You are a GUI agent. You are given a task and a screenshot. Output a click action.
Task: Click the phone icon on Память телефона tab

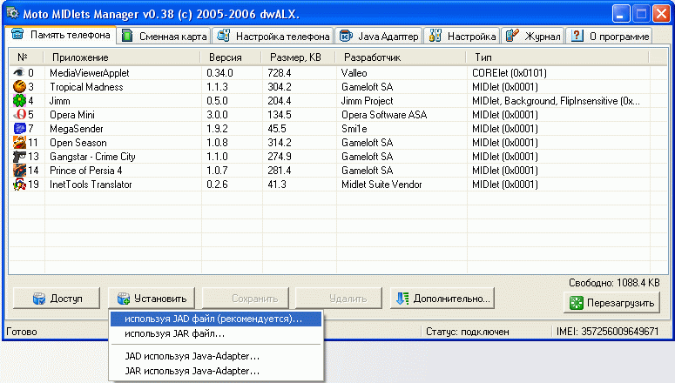17,35
